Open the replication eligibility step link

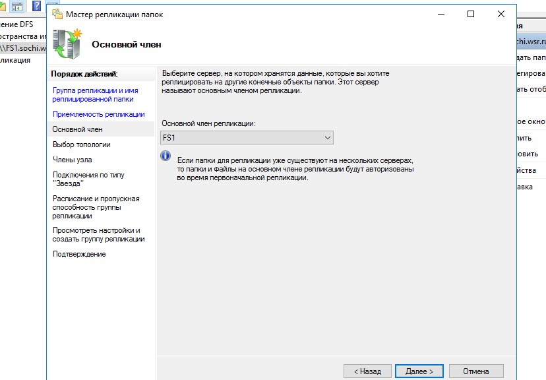point(98,114)
